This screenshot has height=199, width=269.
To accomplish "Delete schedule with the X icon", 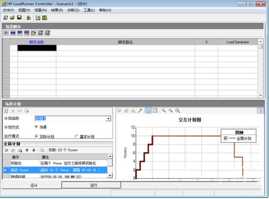I will point(13,111).
